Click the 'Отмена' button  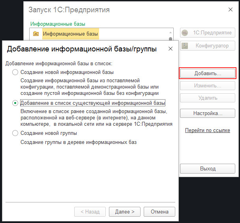point(159,212)
